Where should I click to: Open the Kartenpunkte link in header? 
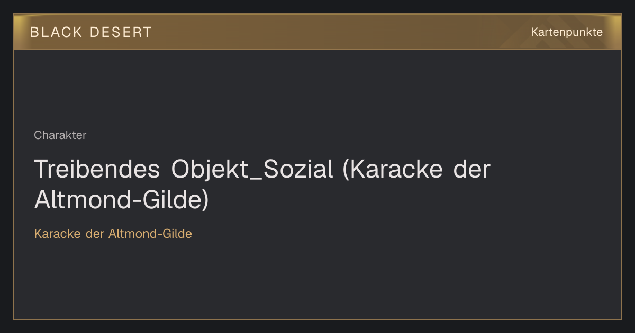point(567,32)
